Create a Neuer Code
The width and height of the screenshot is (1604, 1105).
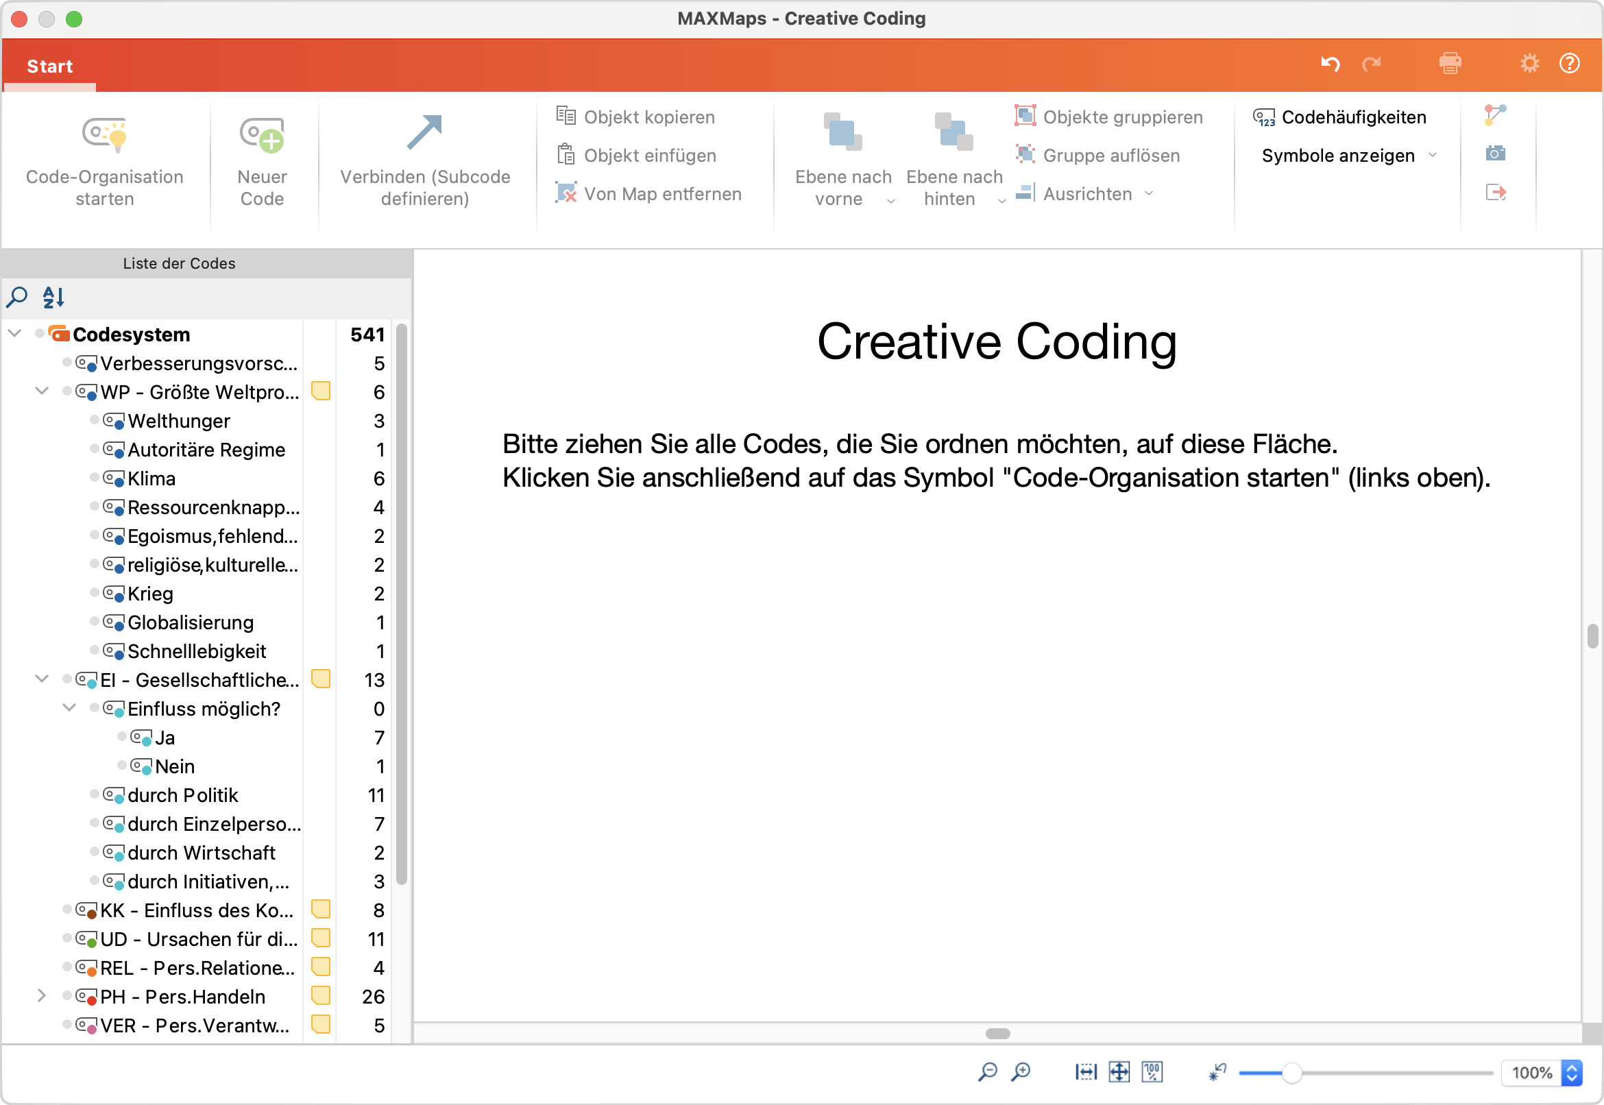(262, 162)
